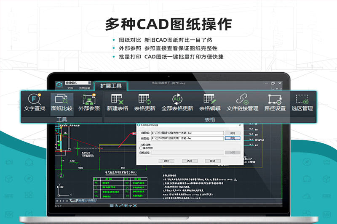
Task: Run 全部表格更新 to update all tables
Action: tap(177, 103)
